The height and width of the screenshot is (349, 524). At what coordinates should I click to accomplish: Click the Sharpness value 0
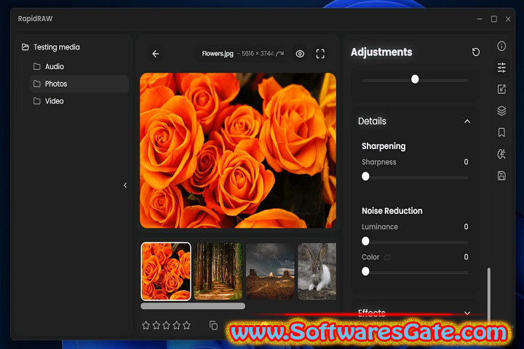point(466,162)
